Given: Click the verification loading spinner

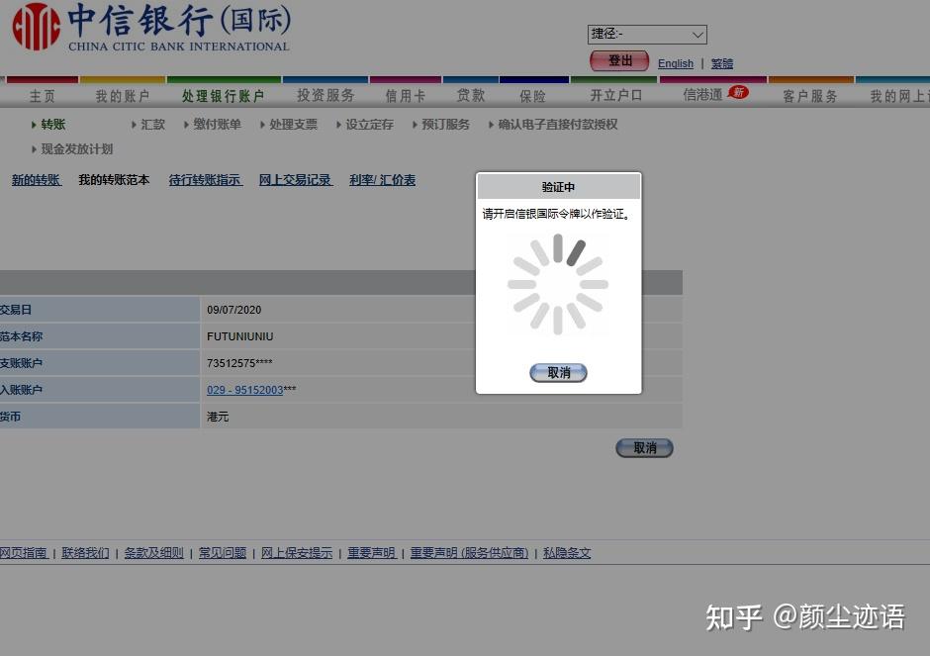Looking at the screenshot, I should [x=557, y=284].
